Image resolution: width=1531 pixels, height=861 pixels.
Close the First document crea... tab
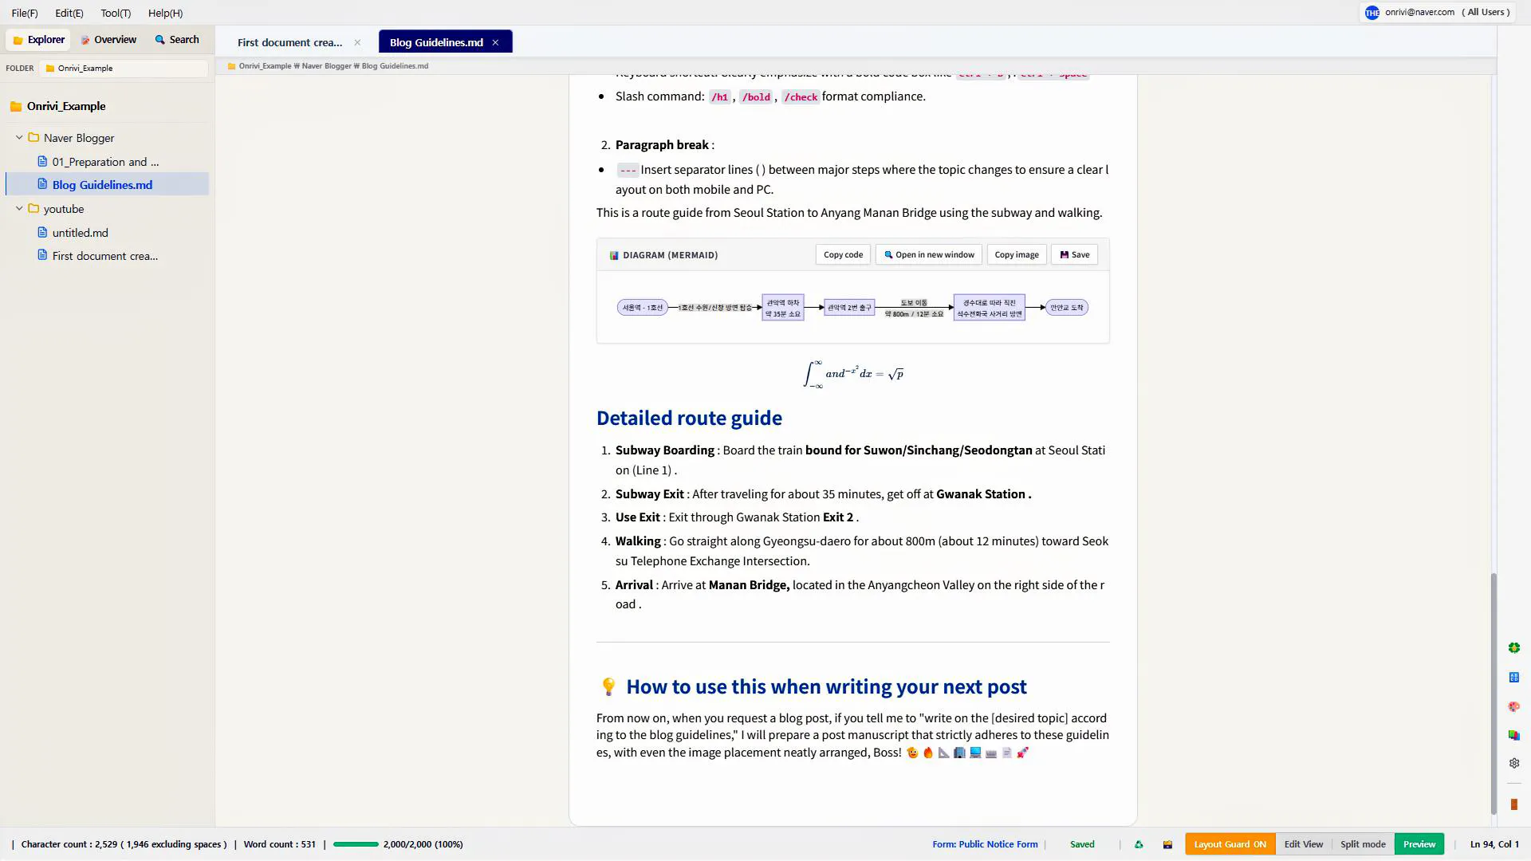click(357, 42)
